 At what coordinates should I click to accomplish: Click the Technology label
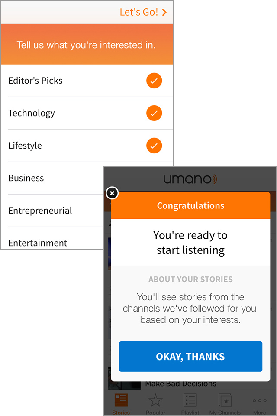[x=32, y=113]
